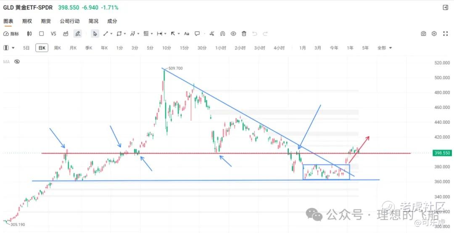Select the 2小时 interval

(x=240, y=48)
